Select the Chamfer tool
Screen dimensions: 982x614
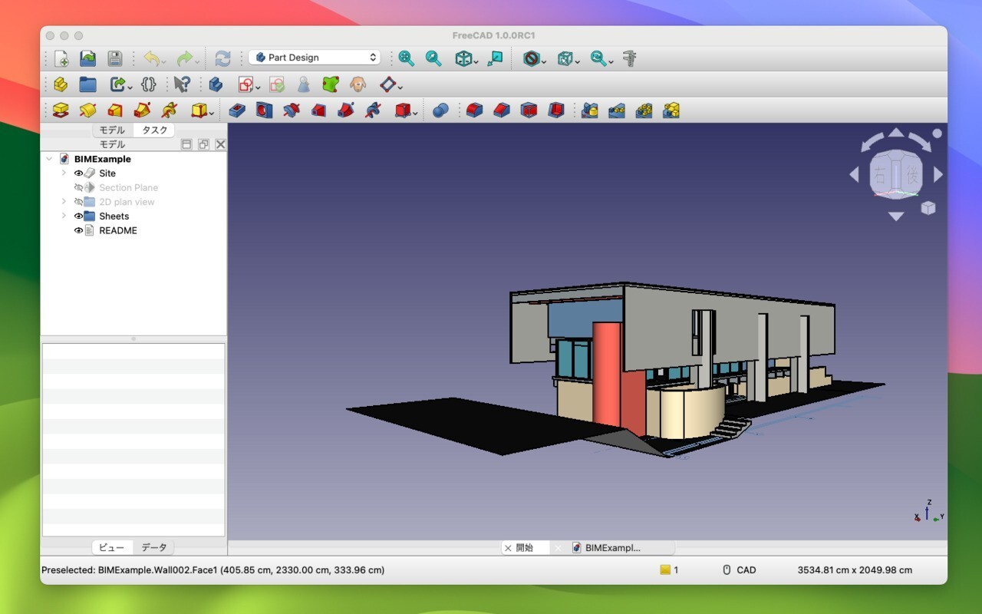[x=501, y=111]
